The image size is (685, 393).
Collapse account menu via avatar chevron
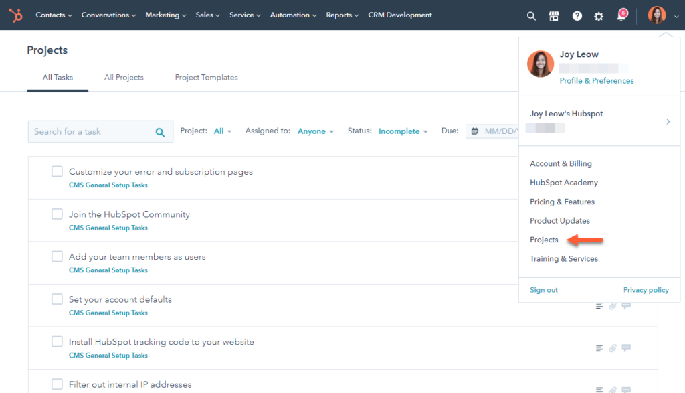tap(676, 17)
